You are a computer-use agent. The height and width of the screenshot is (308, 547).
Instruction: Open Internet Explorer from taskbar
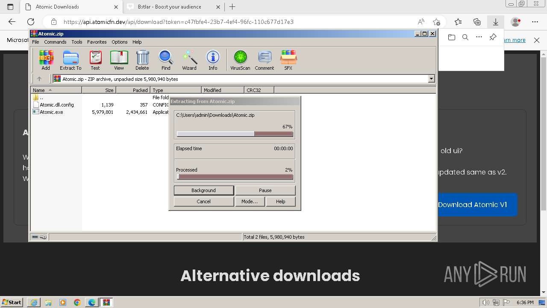[33, 302]
